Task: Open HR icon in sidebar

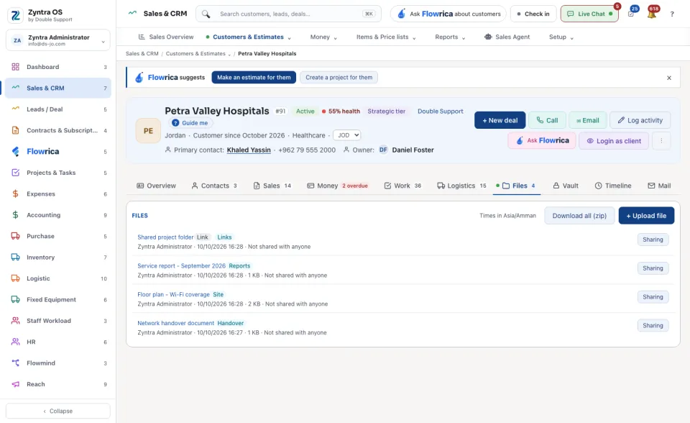Action: pos(15,342)
